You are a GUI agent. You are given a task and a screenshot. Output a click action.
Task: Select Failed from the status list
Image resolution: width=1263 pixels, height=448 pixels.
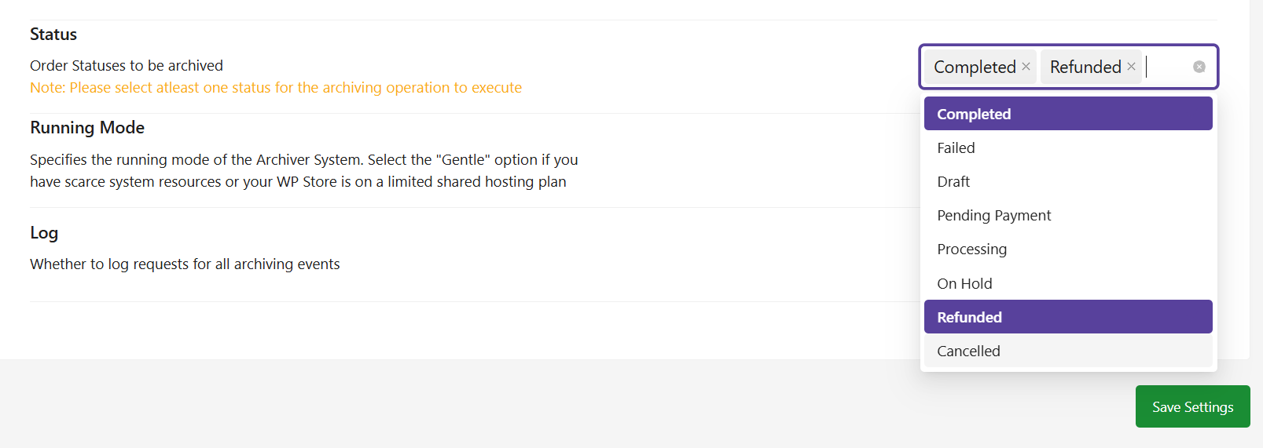pos(1068,148)
